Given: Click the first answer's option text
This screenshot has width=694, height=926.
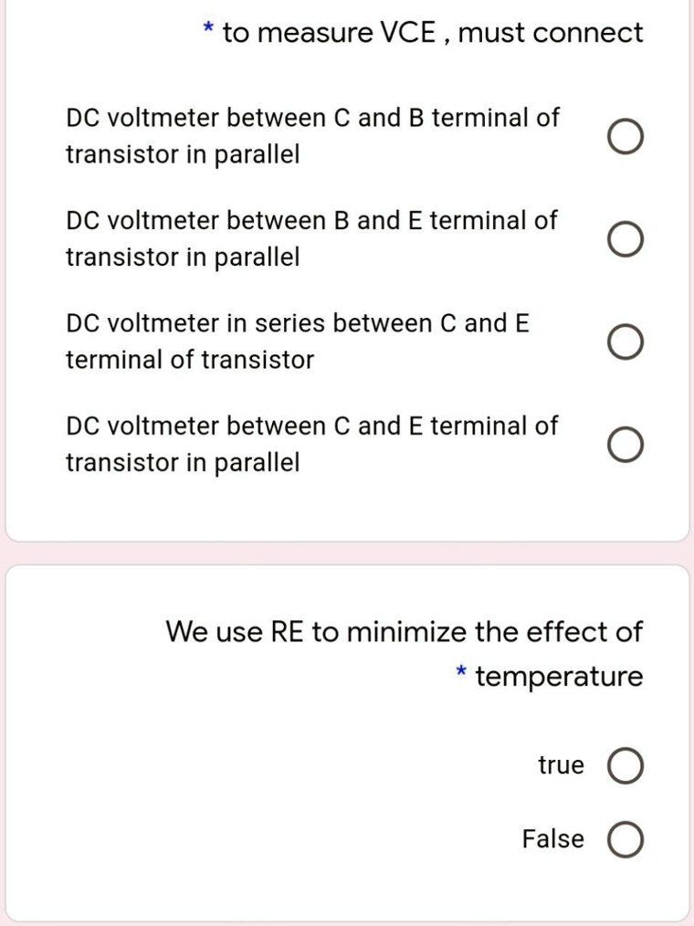Looking at the screenshot, I should 310,135.
